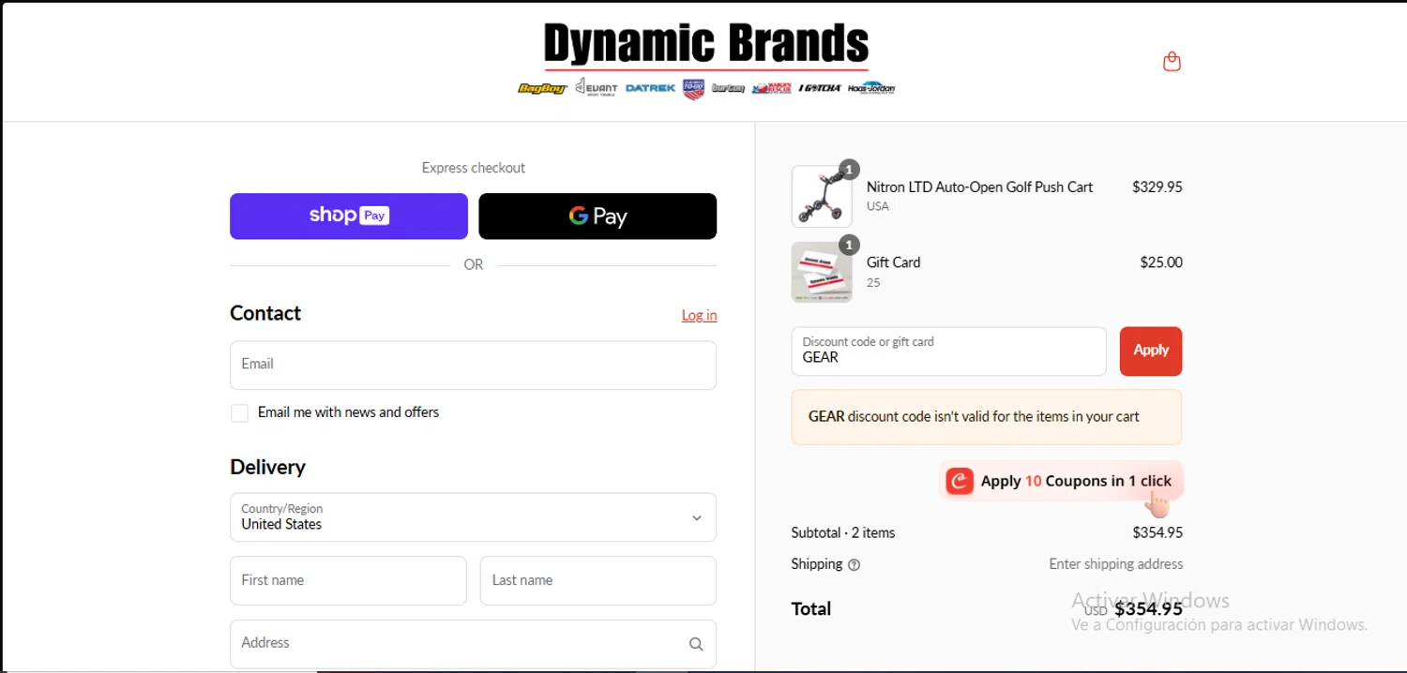Click the Nitron push cart product thumbnail
Viewport: 1407px width, 673px height.
click(x=822, y=196)
